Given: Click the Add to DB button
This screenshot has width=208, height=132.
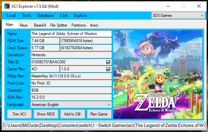Looking at the screenshot, I should 72,114.
